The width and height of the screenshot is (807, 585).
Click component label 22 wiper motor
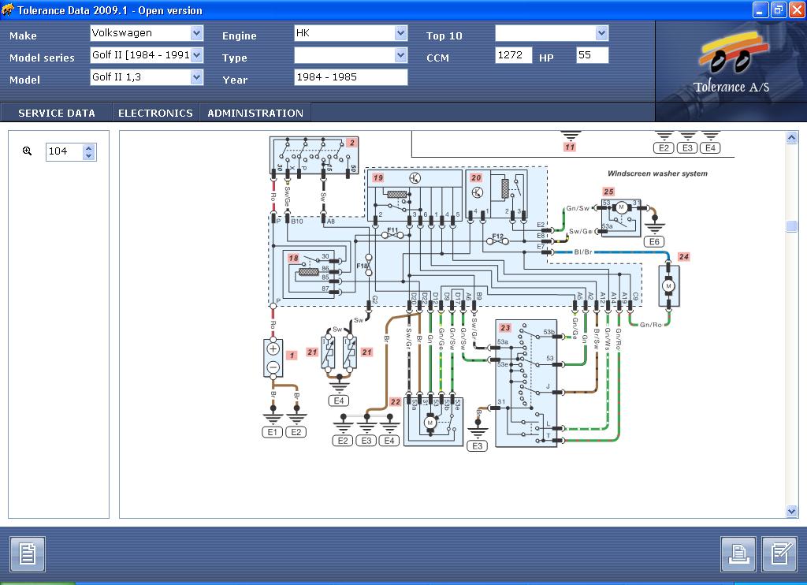[396, 401]
